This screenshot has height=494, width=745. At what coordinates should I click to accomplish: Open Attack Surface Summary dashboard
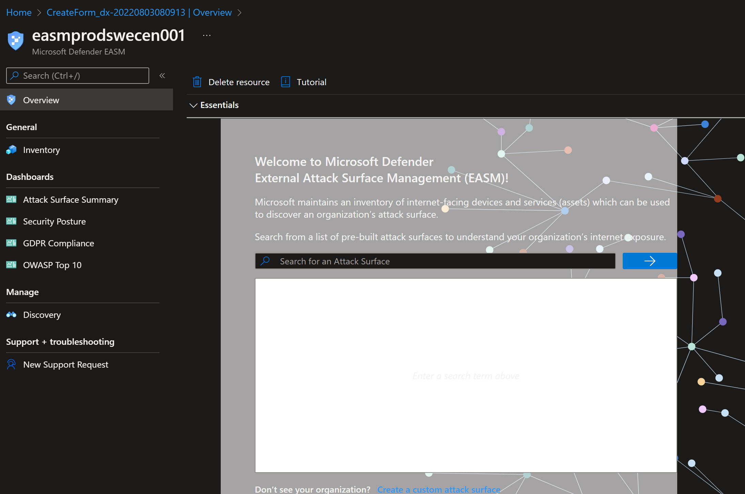click(x=71, y=200)
